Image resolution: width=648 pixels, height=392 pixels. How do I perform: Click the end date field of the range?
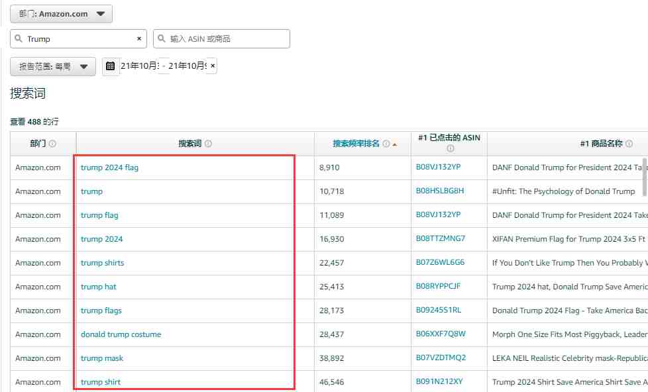point(188,66)
